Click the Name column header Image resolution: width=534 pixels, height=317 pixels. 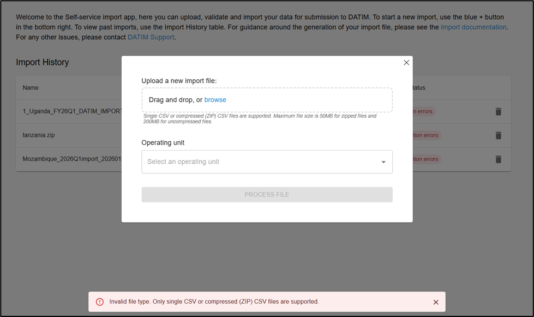point(31,88)
